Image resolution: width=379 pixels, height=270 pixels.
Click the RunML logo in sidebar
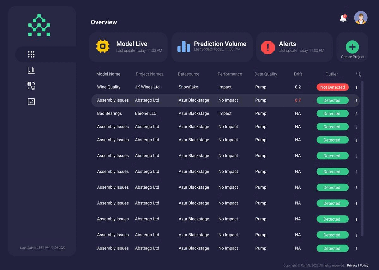click(39, 25)
